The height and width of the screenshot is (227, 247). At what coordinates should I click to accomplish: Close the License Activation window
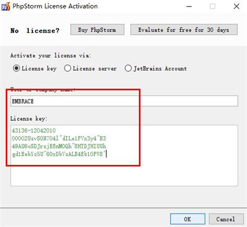[237, 6]
